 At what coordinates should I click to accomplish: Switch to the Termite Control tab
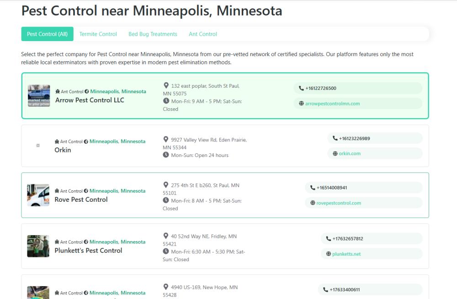tap(98, 34)
